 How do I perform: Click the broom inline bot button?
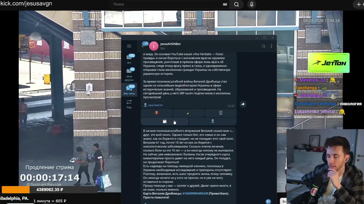(188, 113)
